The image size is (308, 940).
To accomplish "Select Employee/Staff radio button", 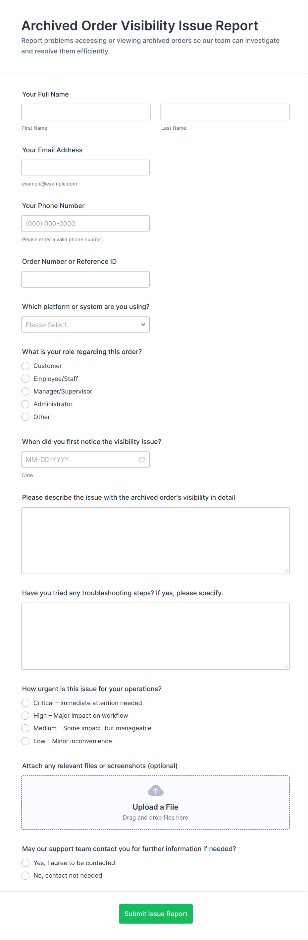I will click(x=26, y=378).
